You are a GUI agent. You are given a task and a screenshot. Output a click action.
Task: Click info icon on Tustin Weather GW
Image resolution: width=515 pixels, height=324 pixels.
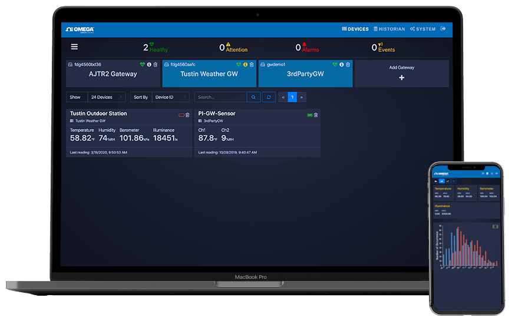(x=245, y=65)
